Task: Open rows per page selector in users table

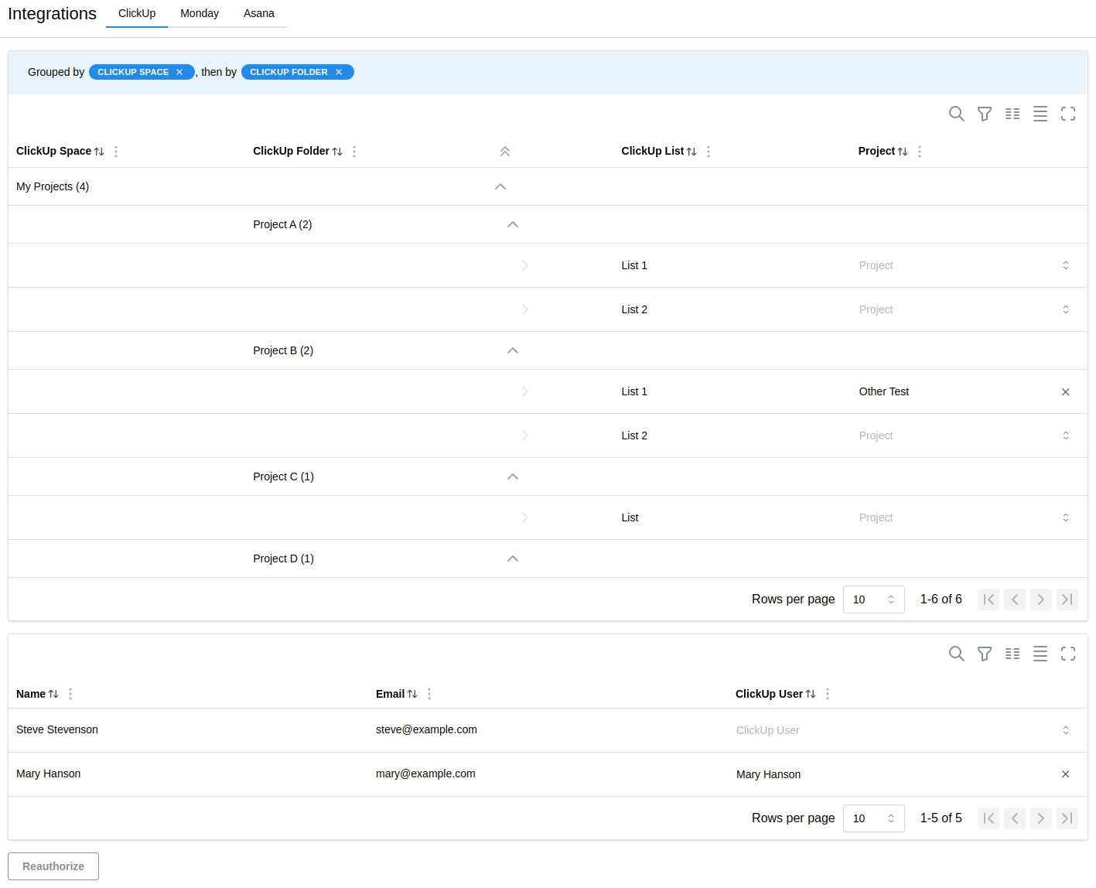Action: [874, 818]
